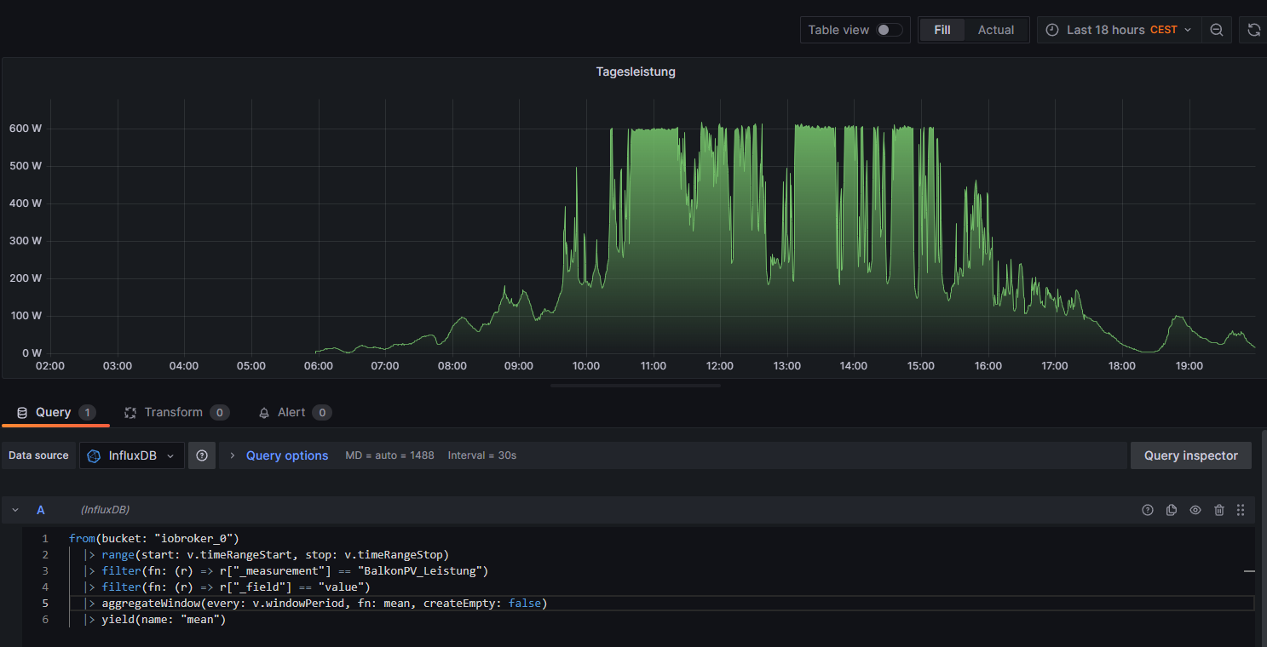The image size is (1267, 647).
Task: Switch to the Alert tab
Action: click(294, 412)
